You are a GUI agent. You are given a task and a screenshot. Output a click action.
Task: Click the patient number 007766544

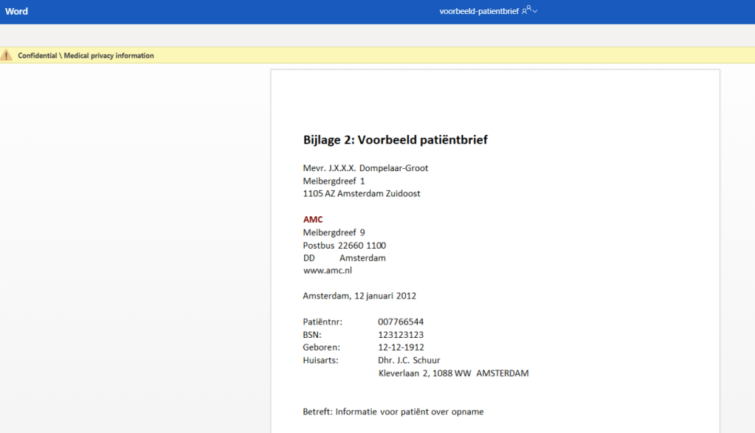(401, 322)
